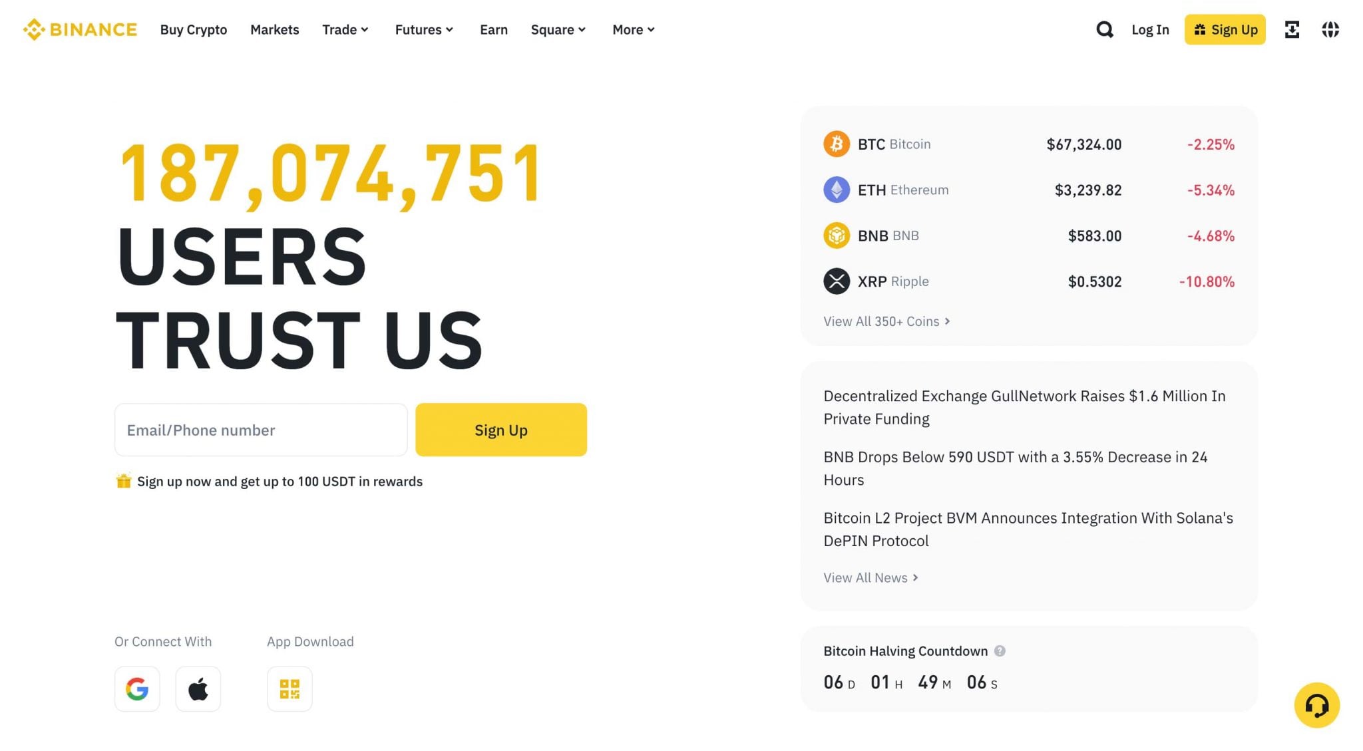1363x751 pixels.
Task: Open the Futures dropdown
Action: coord(423,29)
